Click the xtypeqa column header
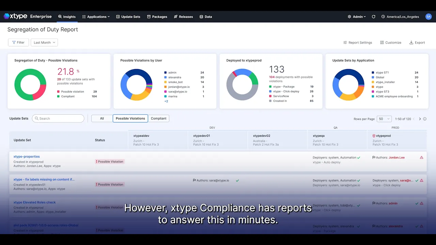The height and width of the screenshot is (245, 436). [337, 140]
